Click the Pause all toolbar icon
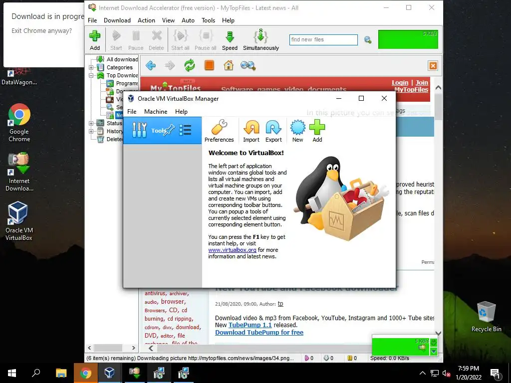This screenshot has height=383, width=511. [x=205, y=40]
